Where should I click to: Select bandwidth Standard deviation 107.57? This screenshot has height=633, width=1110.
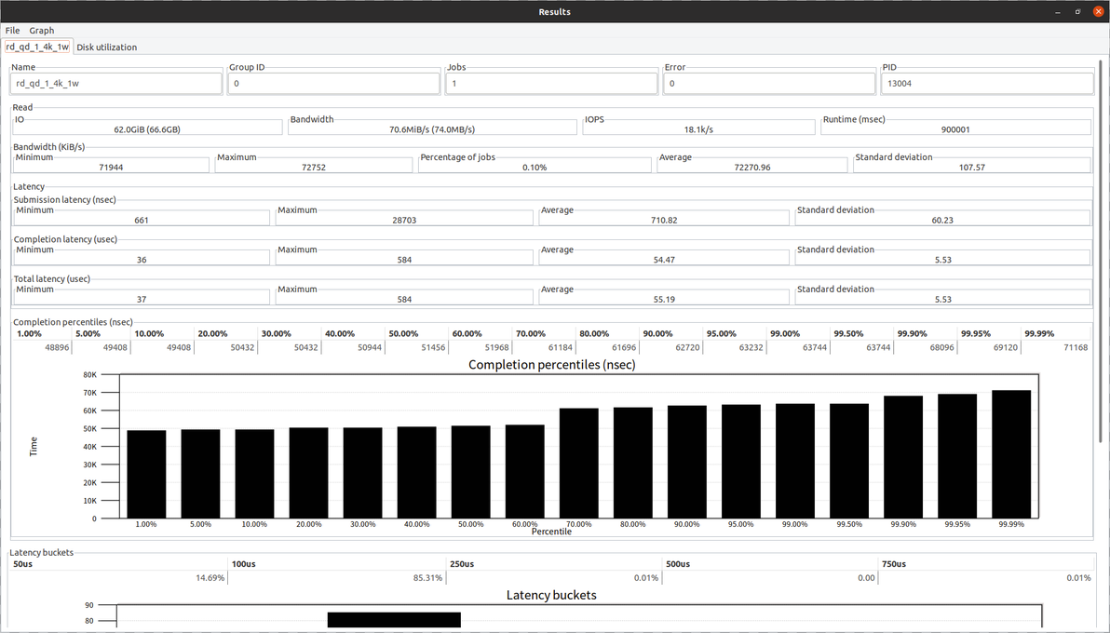click(972, 168)
